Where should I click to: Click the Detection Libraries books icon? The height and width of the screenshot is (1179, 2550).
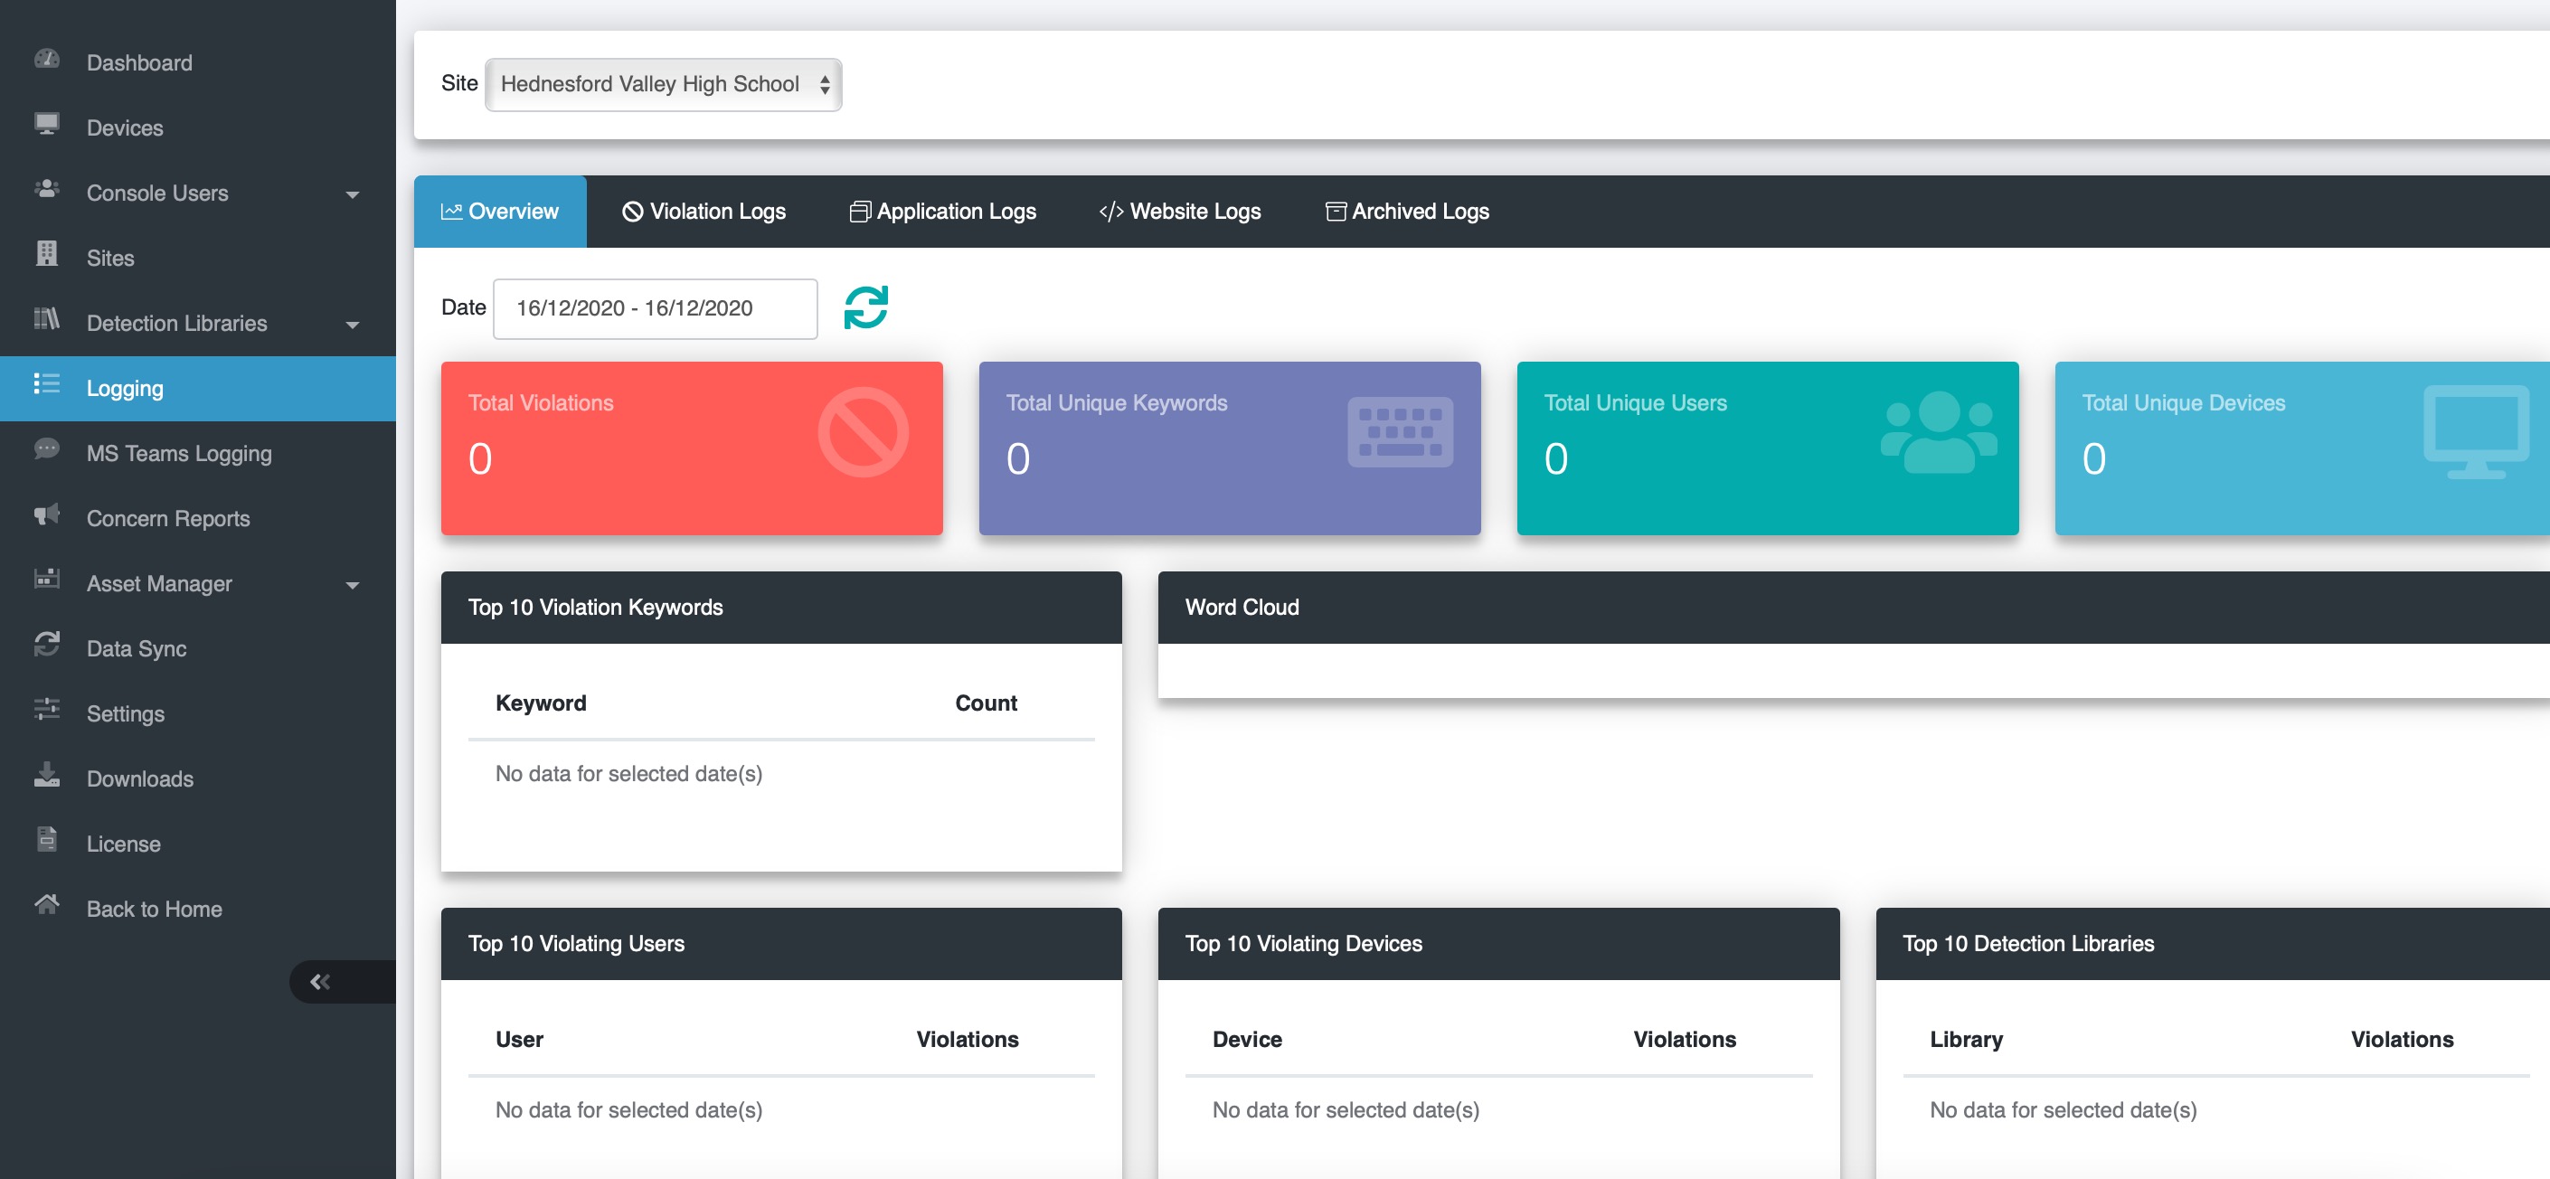point(46,319)
